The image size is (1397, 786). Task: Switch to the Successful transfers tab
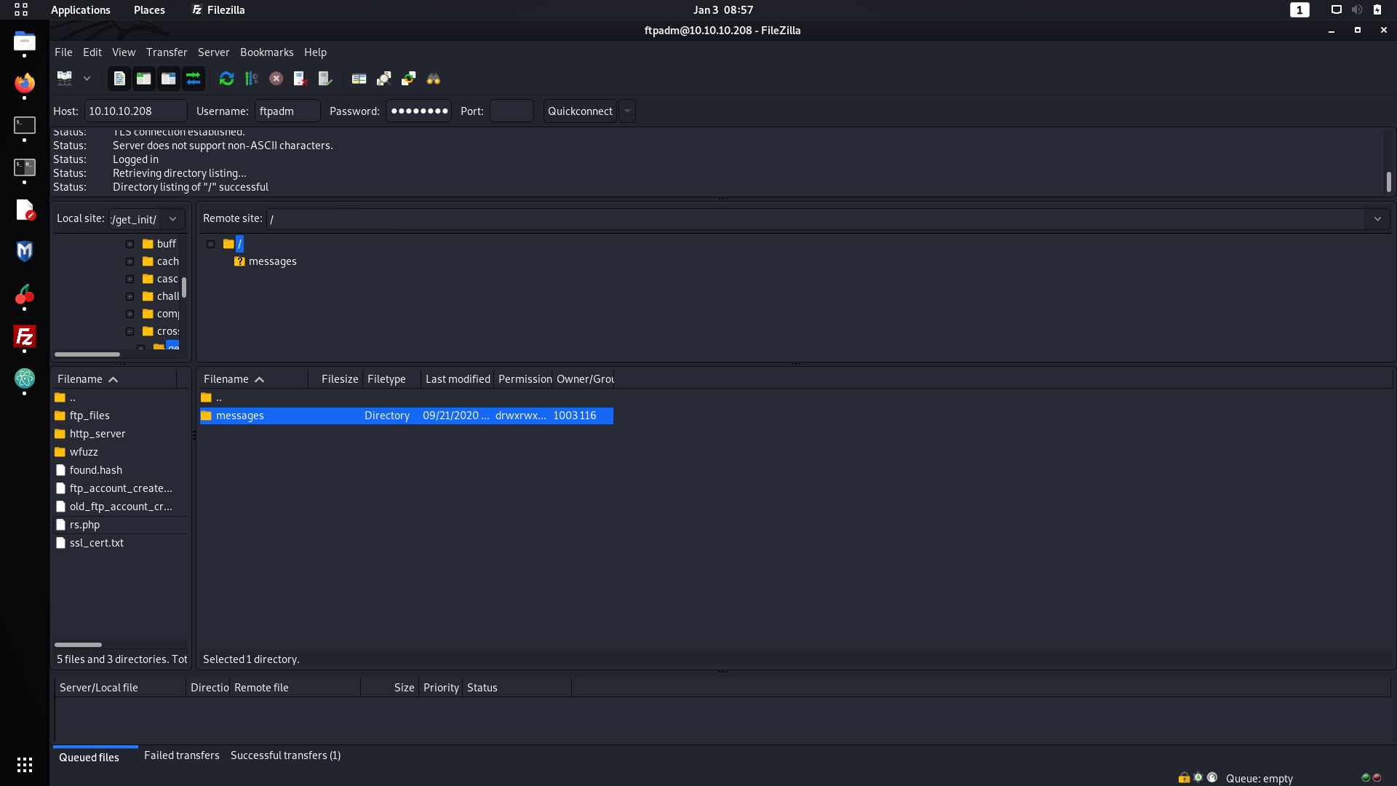coord(285,755)
